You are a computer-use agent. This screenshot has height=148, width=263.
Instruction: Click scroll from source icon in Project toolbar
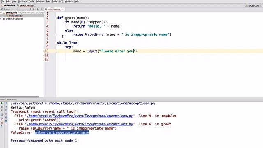point(30,9)
